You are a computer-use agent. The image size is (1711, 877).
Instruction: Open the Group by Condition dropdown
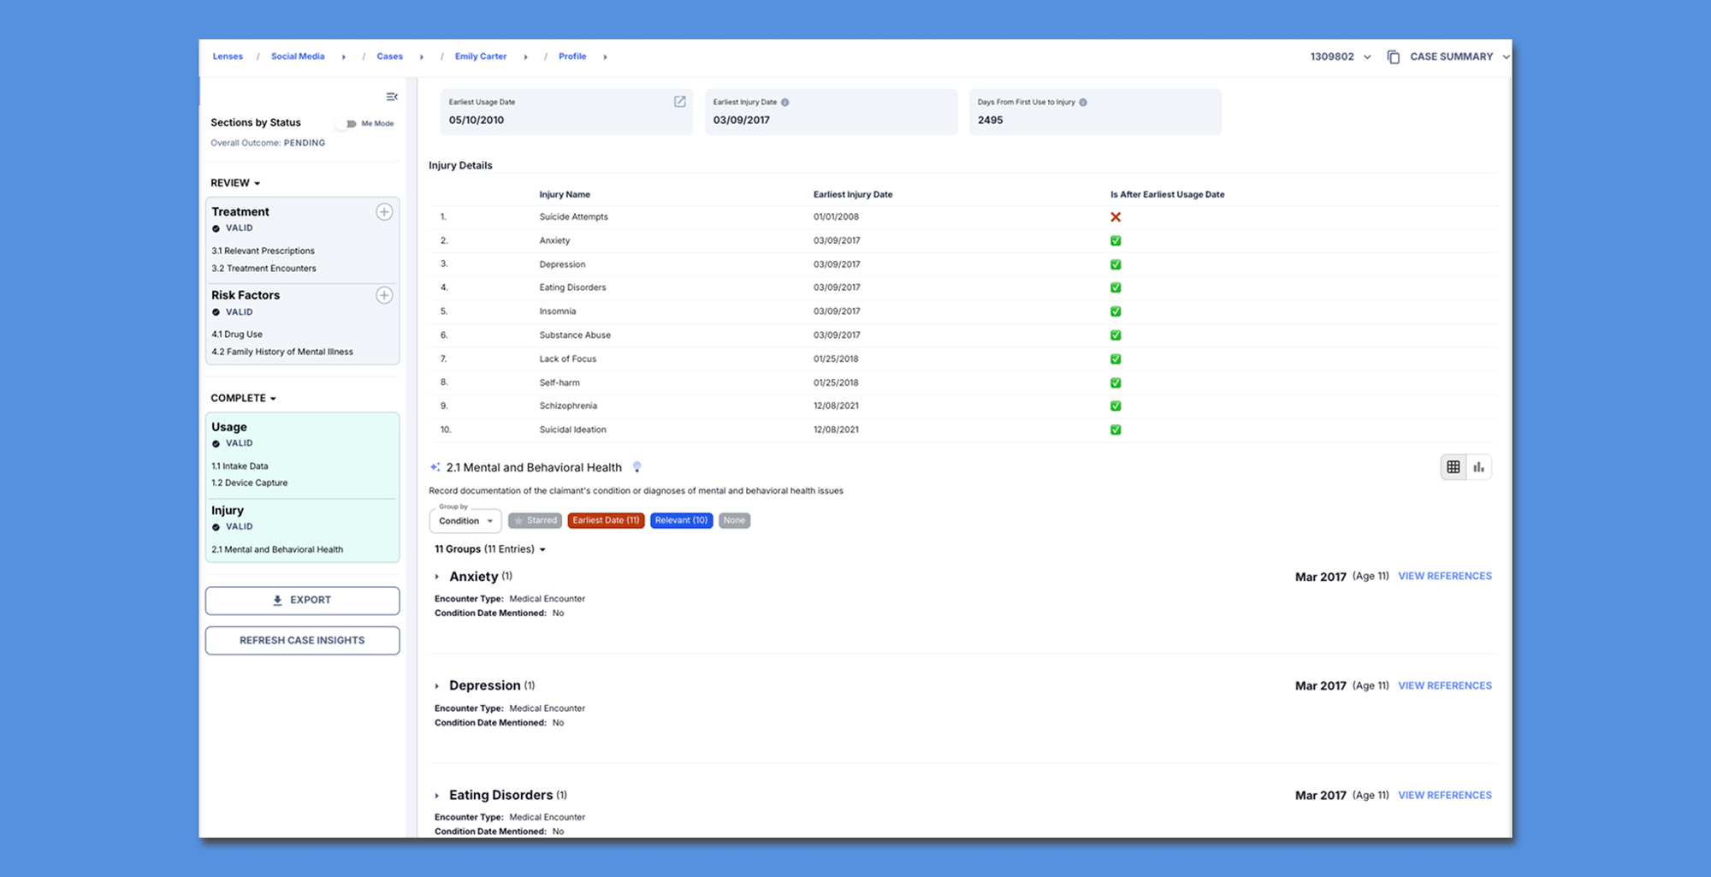[465, 520]
